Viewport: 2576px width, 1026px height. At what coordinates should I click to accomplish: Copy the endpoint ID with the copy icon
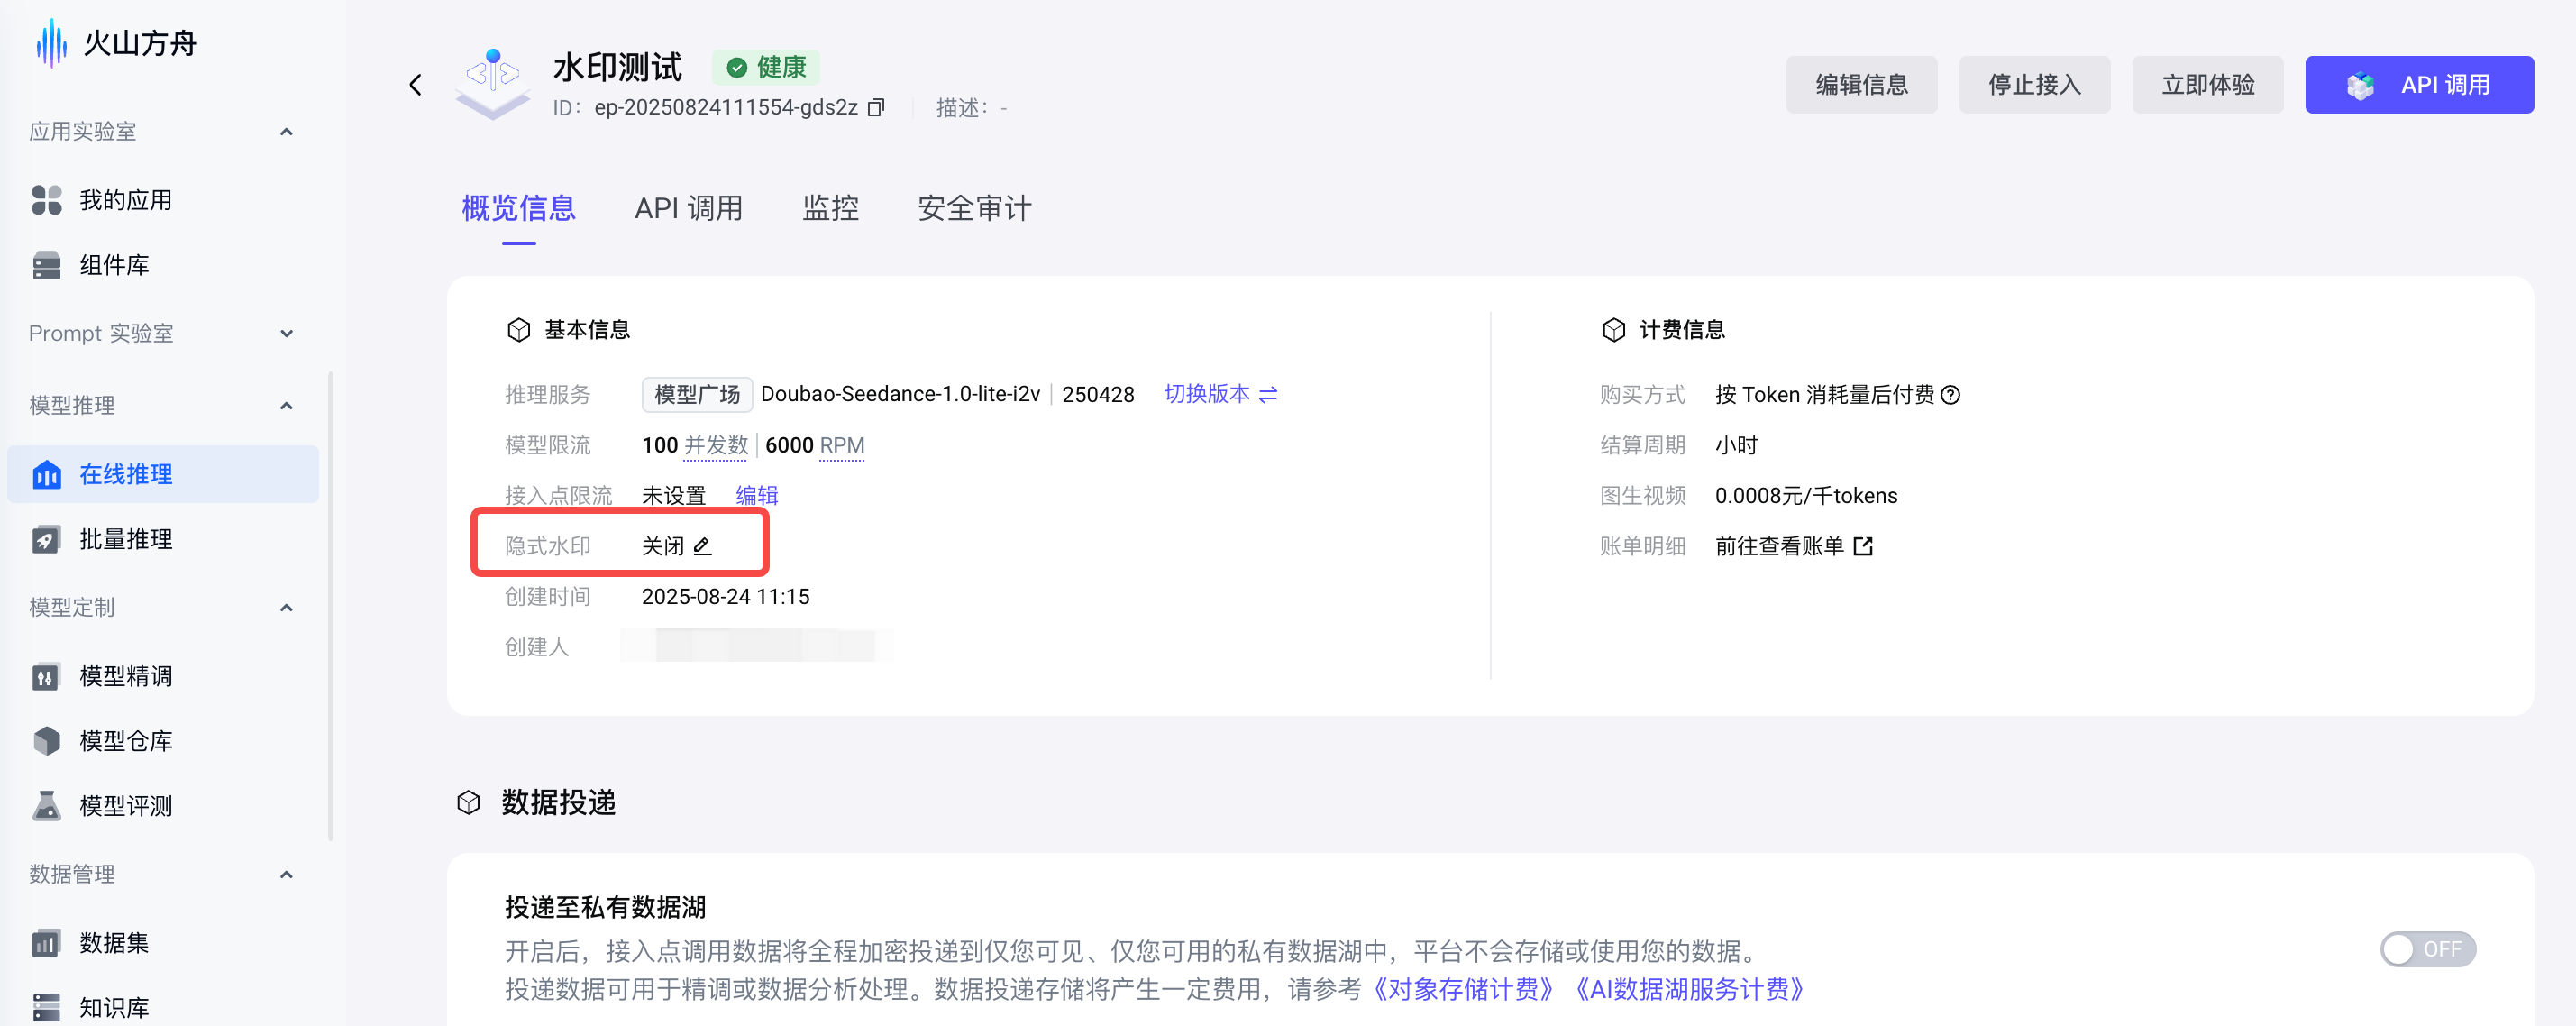[x=876, y=107]
